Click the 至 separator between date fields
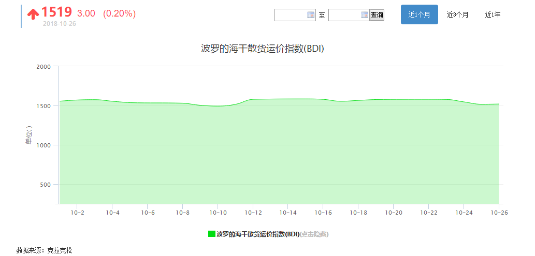This screenshot has height=256, width=535. coord(322,15)
